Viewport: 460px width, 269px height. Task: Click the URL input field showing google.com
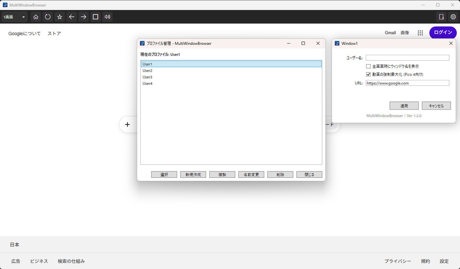pos(407,83)
